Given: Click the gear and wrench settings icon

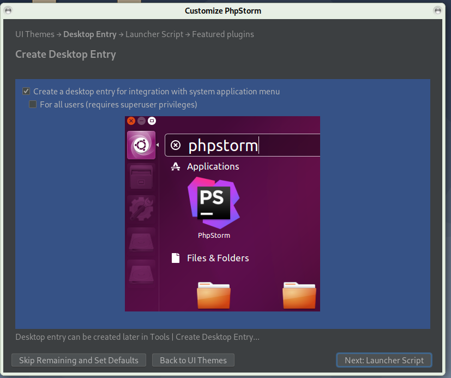Looking at the screenshot, I should point(141,209).
